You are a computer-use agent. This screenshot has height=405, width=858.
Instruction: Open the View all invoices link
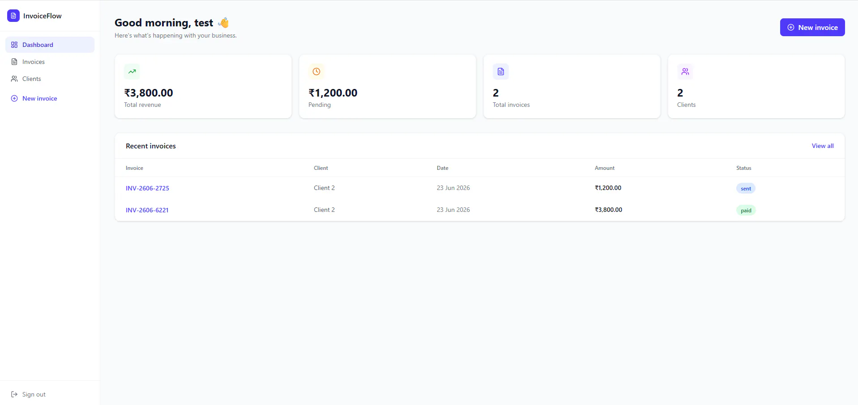point(823,146)
